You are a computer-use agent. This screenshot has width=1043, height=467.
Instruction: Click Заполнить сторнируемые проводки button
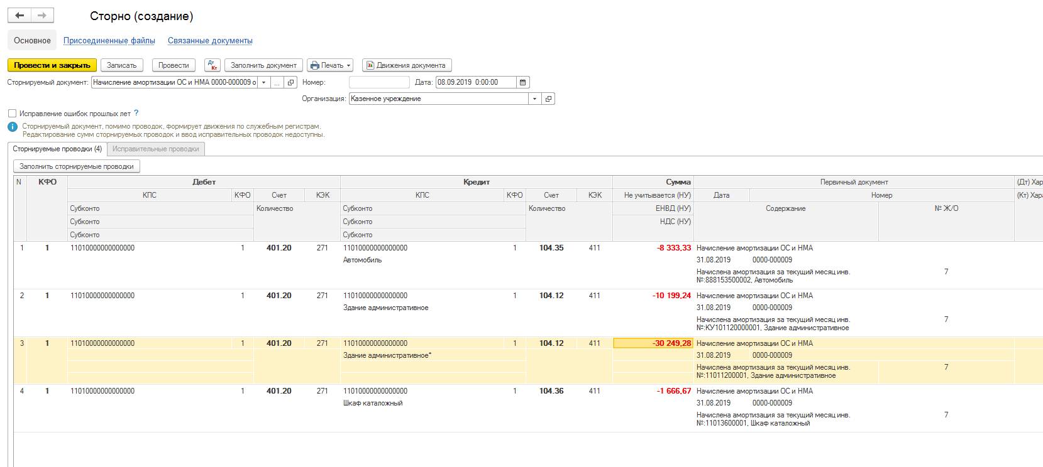tap(77, 166)
